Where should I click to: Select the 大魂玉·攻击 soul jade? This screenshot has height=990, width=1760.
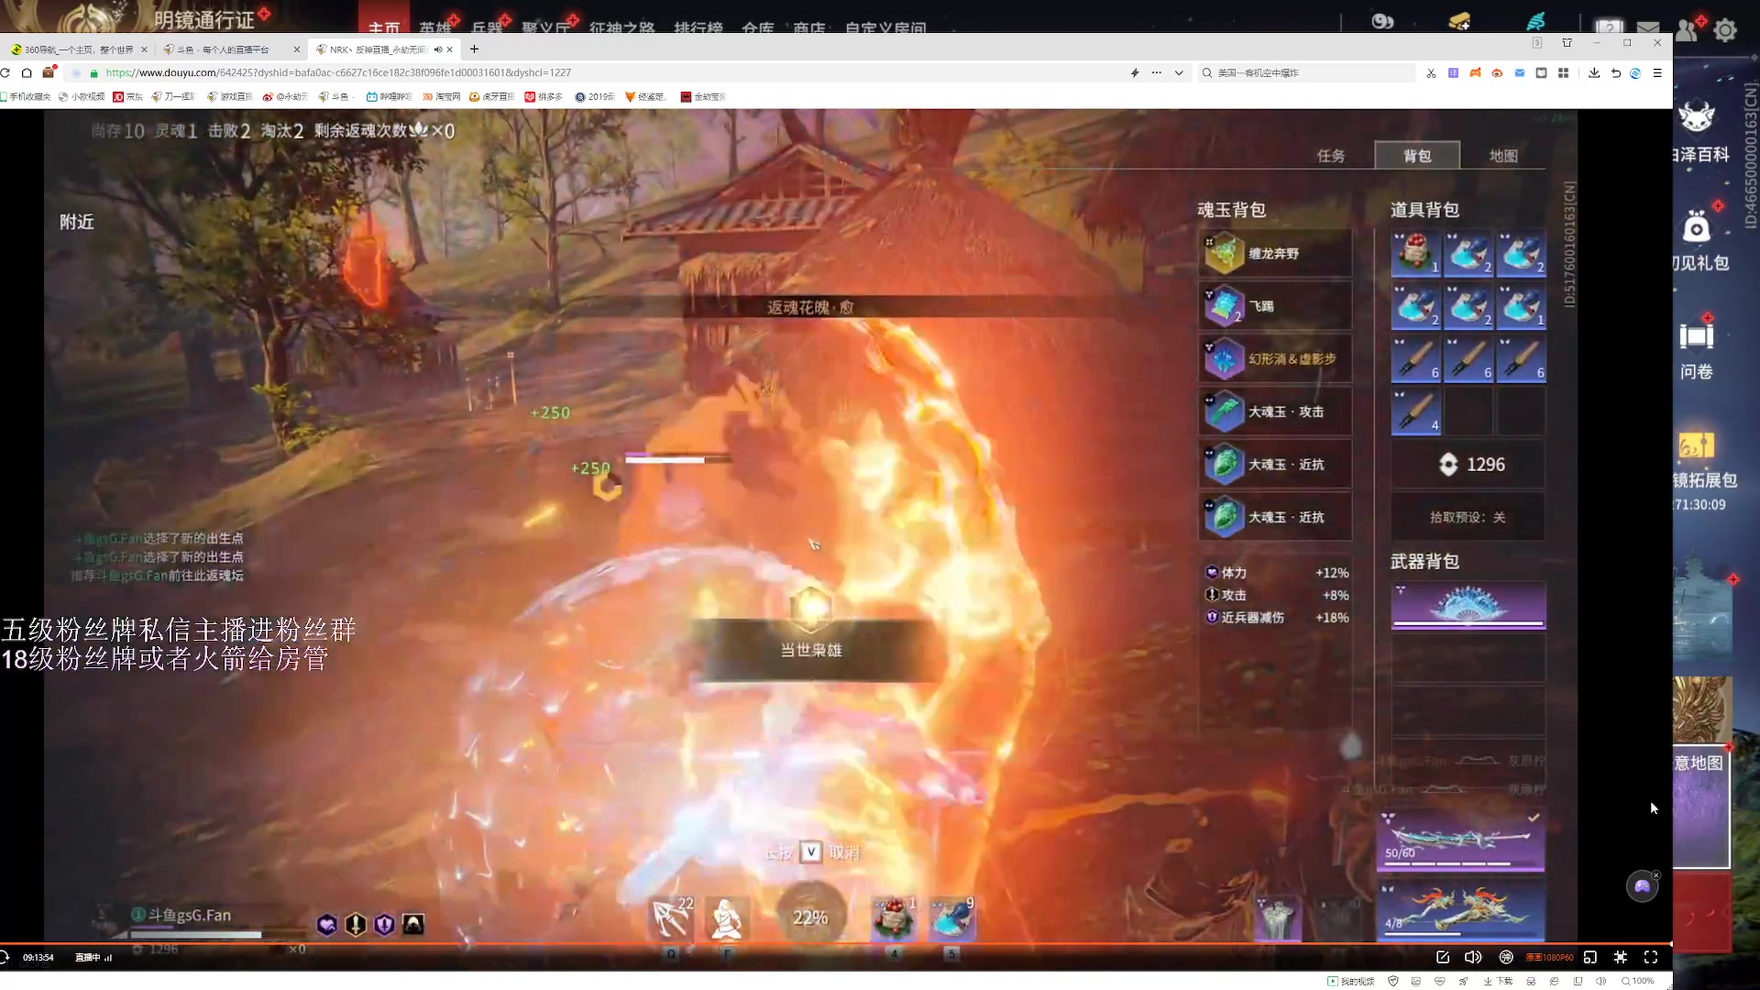(x=1275, y=412)
